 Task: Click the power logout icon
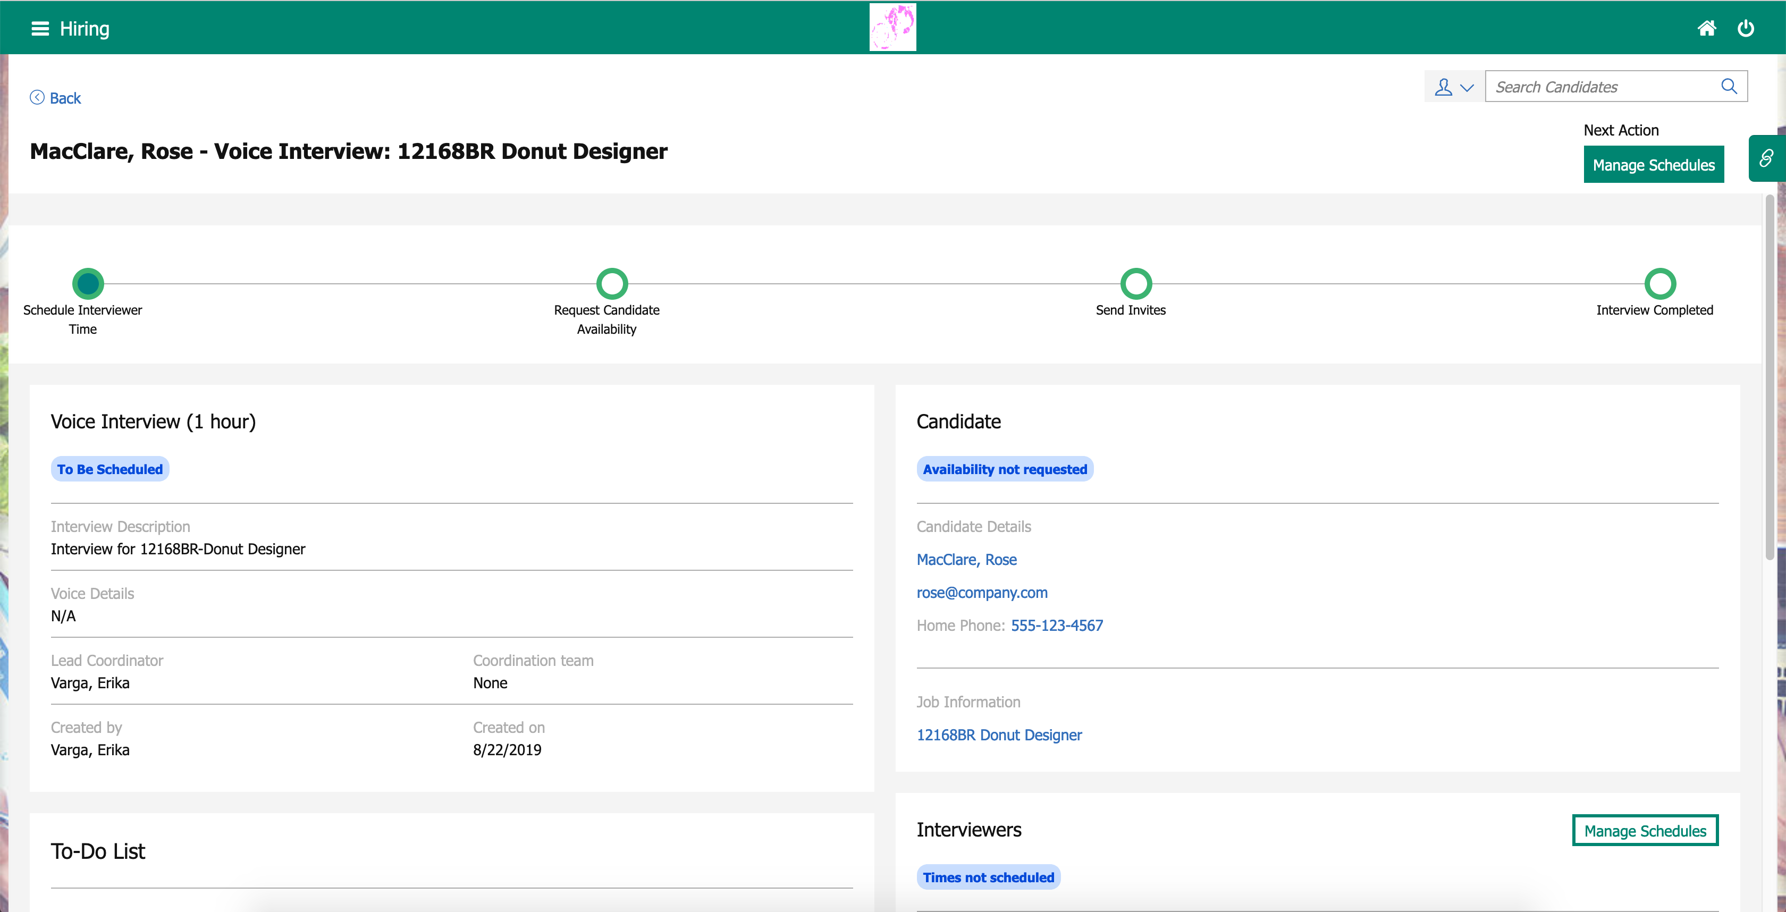1745,28
